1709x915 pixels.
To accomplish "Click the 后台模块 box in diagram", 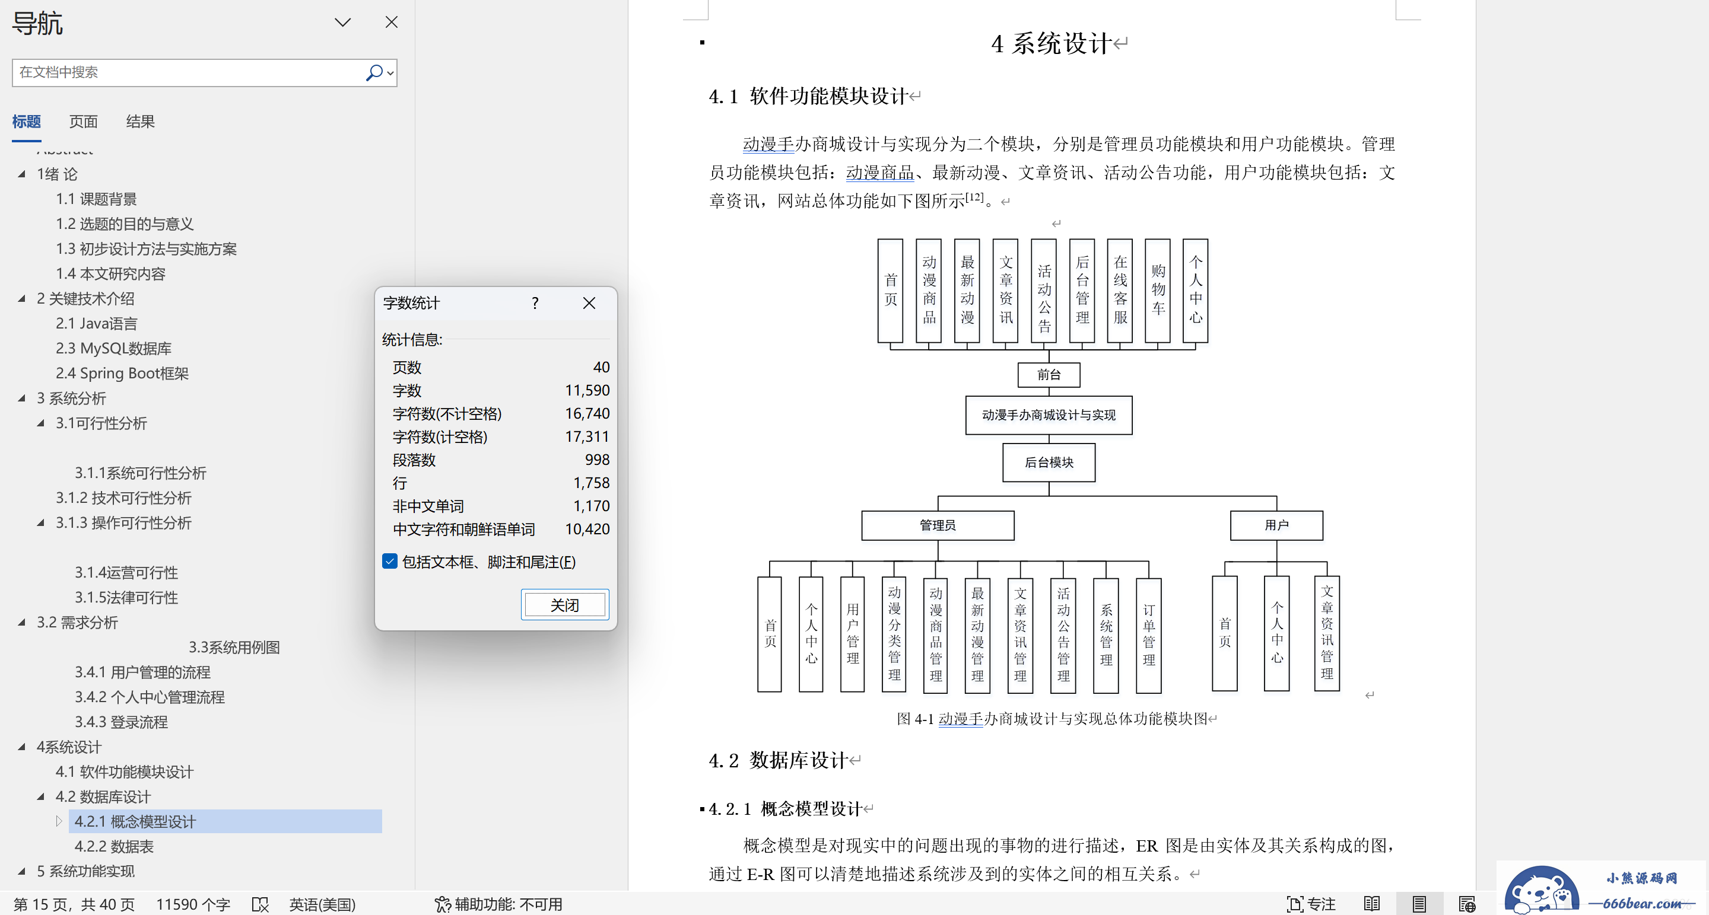I will pos(1048,462).
